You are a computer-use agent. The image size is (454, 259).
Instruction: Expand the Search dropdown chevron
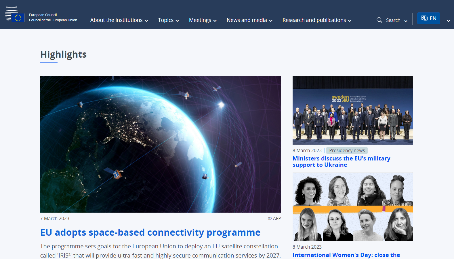point(406,21)
